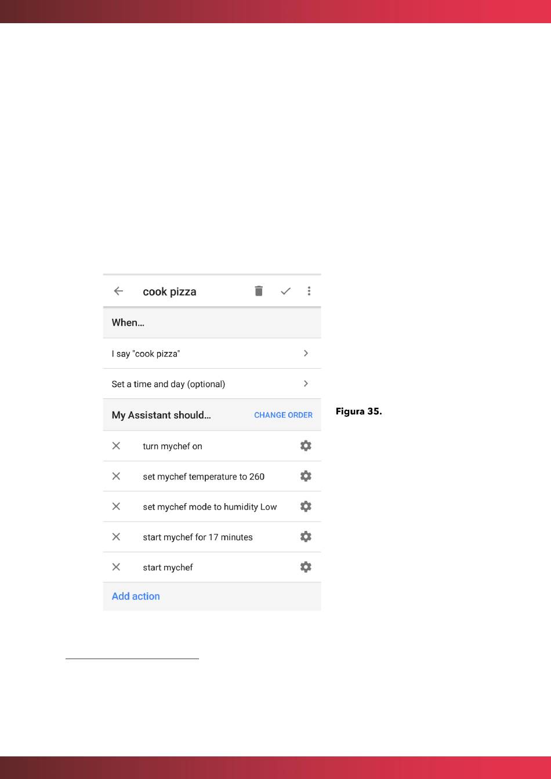Save routine with the checkmark icon
Screen dimensions: 551x779
tap(285, 291)
